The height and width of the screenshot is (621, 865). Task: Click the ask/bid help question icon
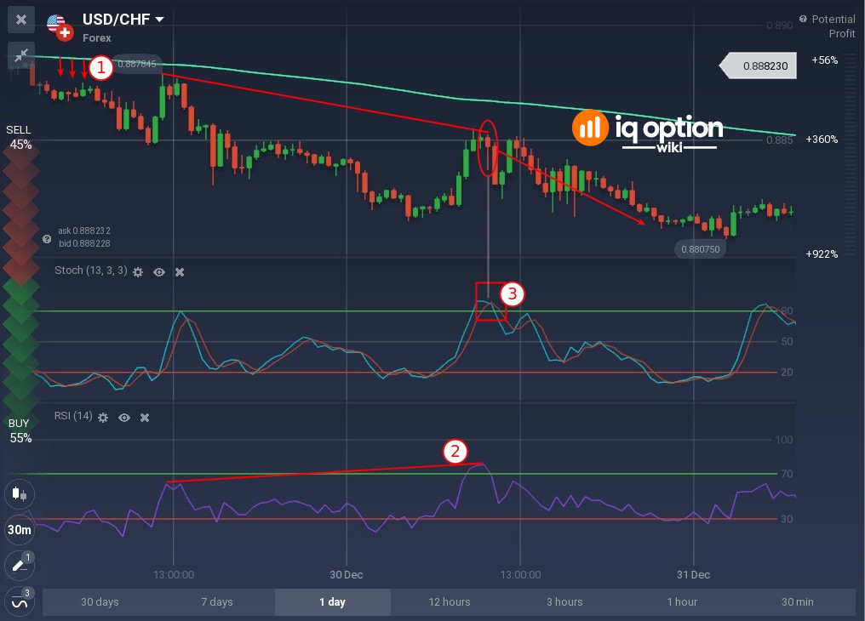[47, 239]
